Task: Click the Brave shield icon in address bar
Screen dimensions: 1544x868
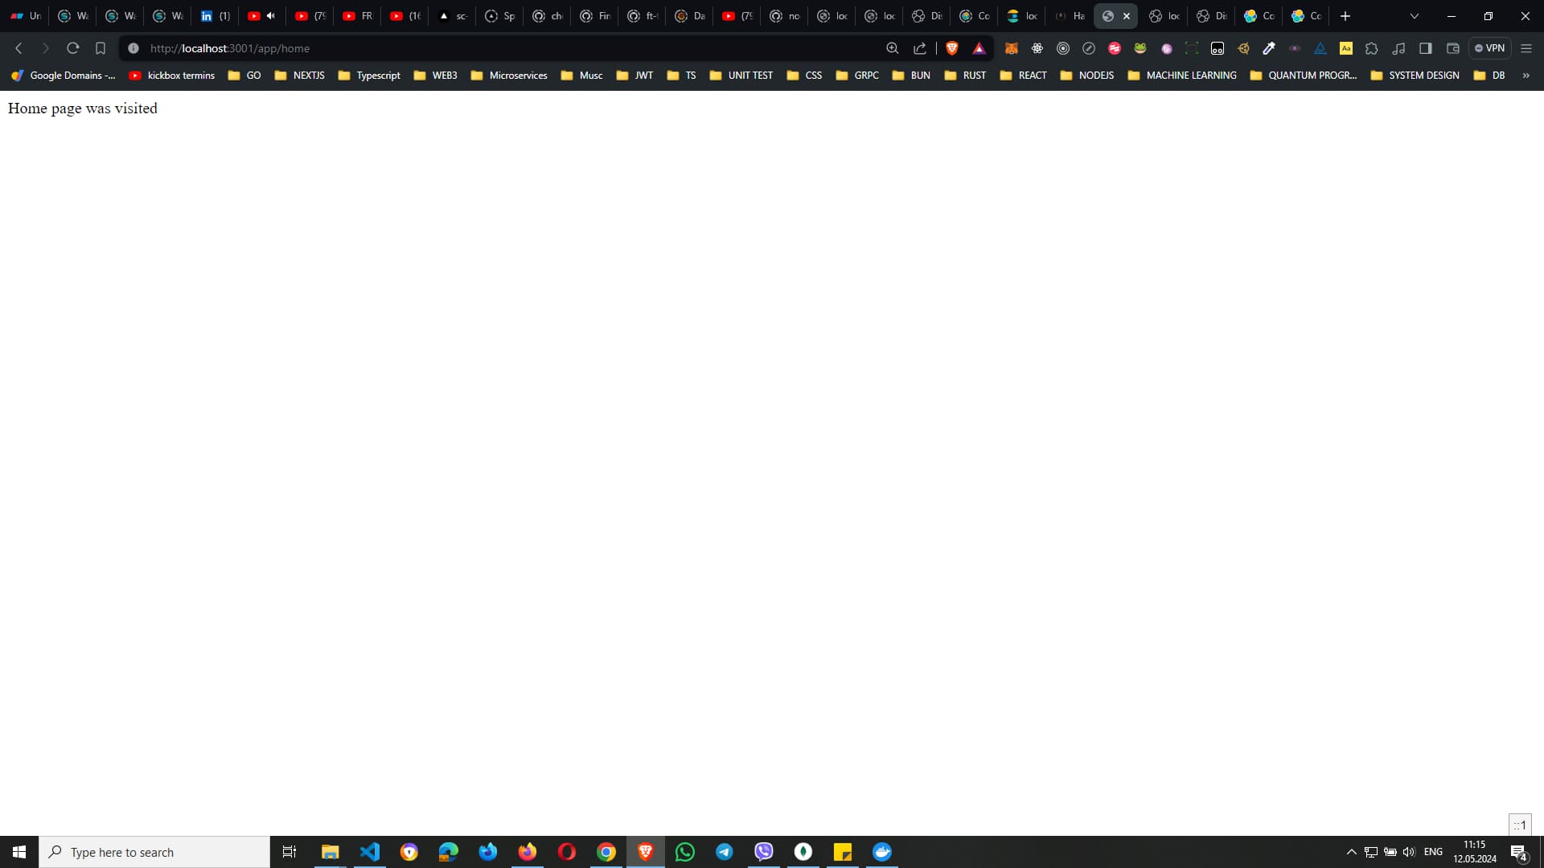Action: tap(951, 49)
